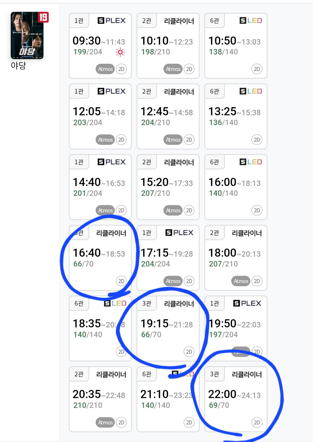Click the SLED logo on 13:25 showing
The width and height of the screenshot is (313, 442).
(251, 91)
